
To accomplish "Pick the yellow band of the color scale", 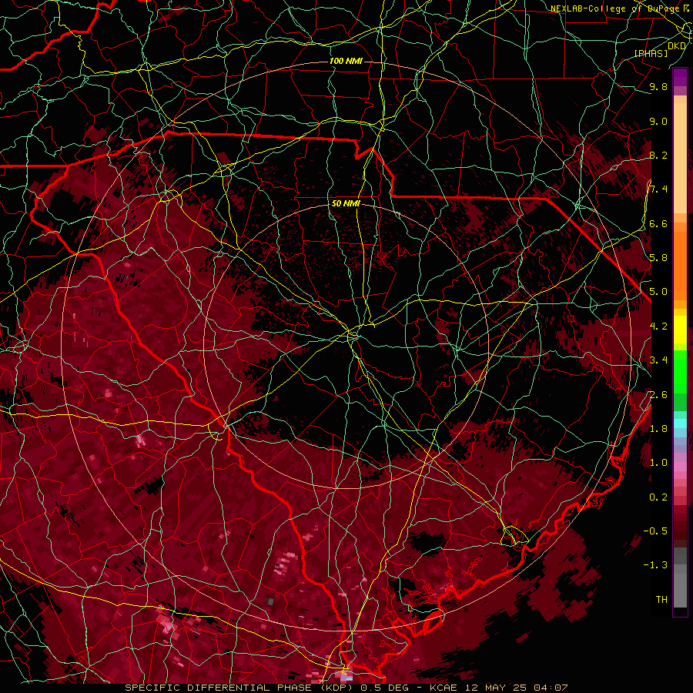I will (680, 330).
